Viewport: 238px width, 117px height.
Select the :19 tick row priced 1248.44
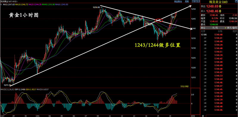pos(219,79)
